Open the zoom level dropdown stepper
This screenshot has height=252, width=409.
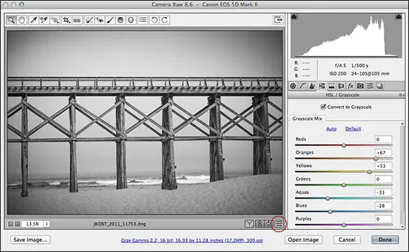[46, 224]
